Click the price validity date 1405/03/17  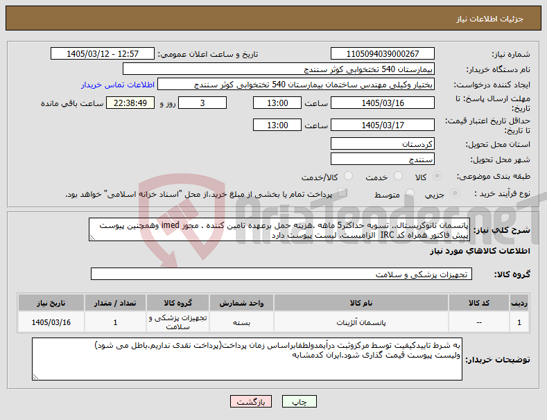[382, 125]
